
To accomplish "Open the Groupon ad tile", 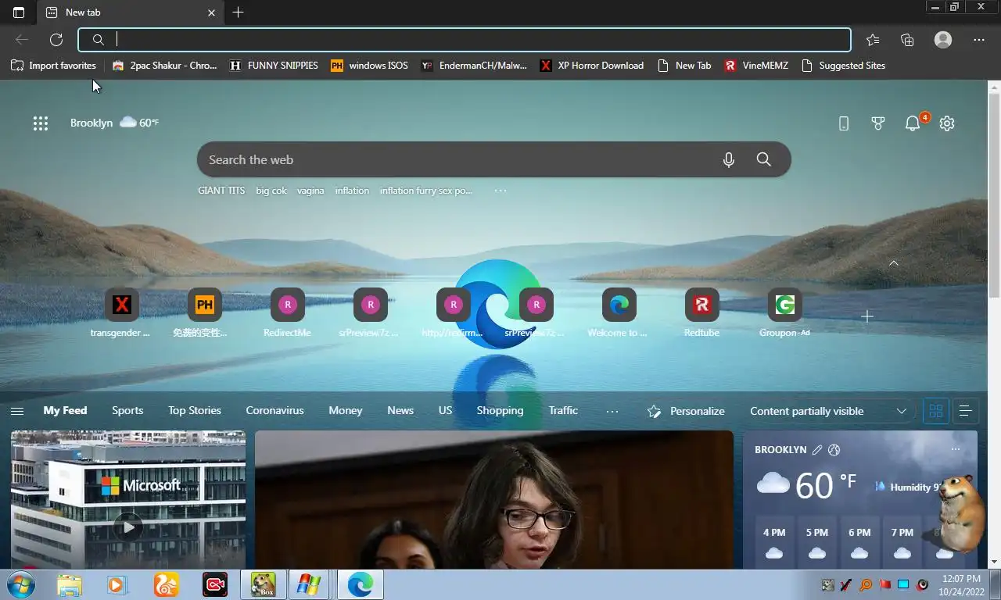I will (x=784, y=312).
